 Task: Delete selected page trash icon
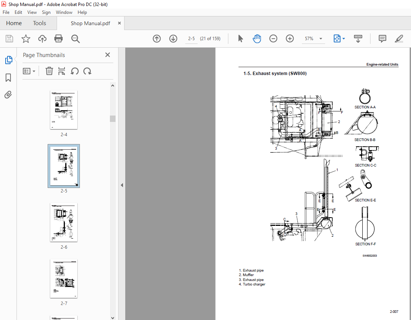click(x=49, y=71)
